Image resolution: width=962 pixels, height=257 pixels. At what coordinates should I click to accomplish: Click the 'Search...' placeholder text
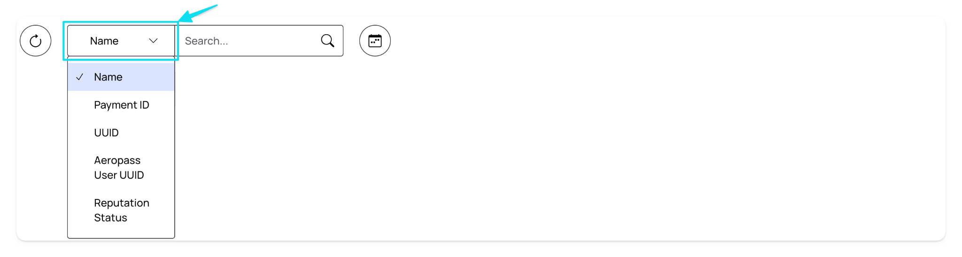(x=206, y=41)
